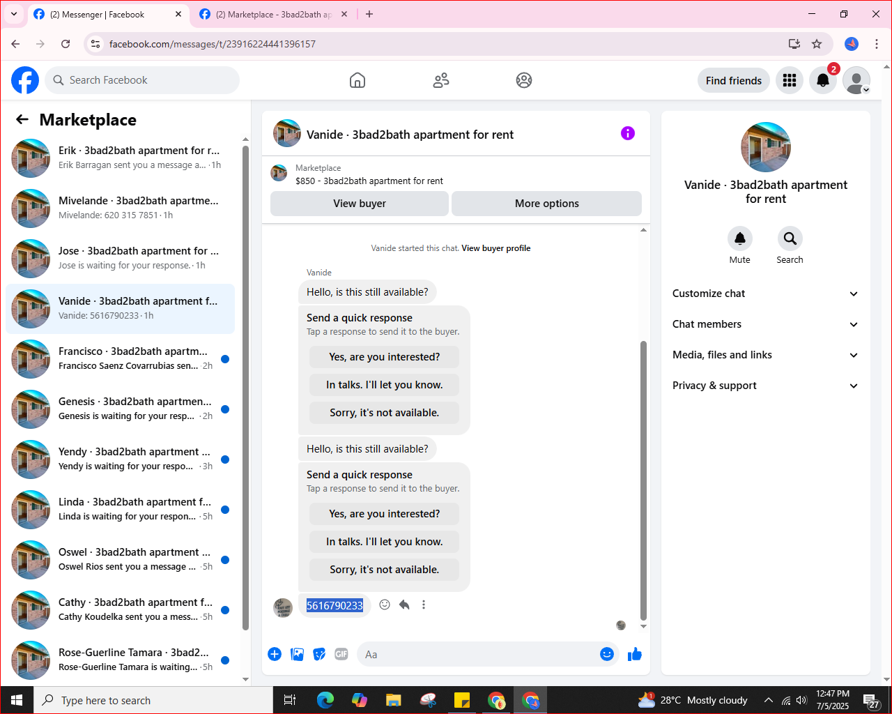Search inside the conversation
Viewport: 892px width, 714px height.
pos(790,238)
